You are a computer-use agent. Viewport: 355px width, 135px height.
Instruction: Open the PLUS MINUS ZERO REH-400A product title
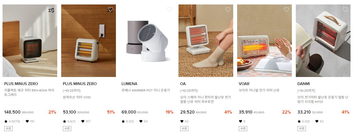coord(29,93)
